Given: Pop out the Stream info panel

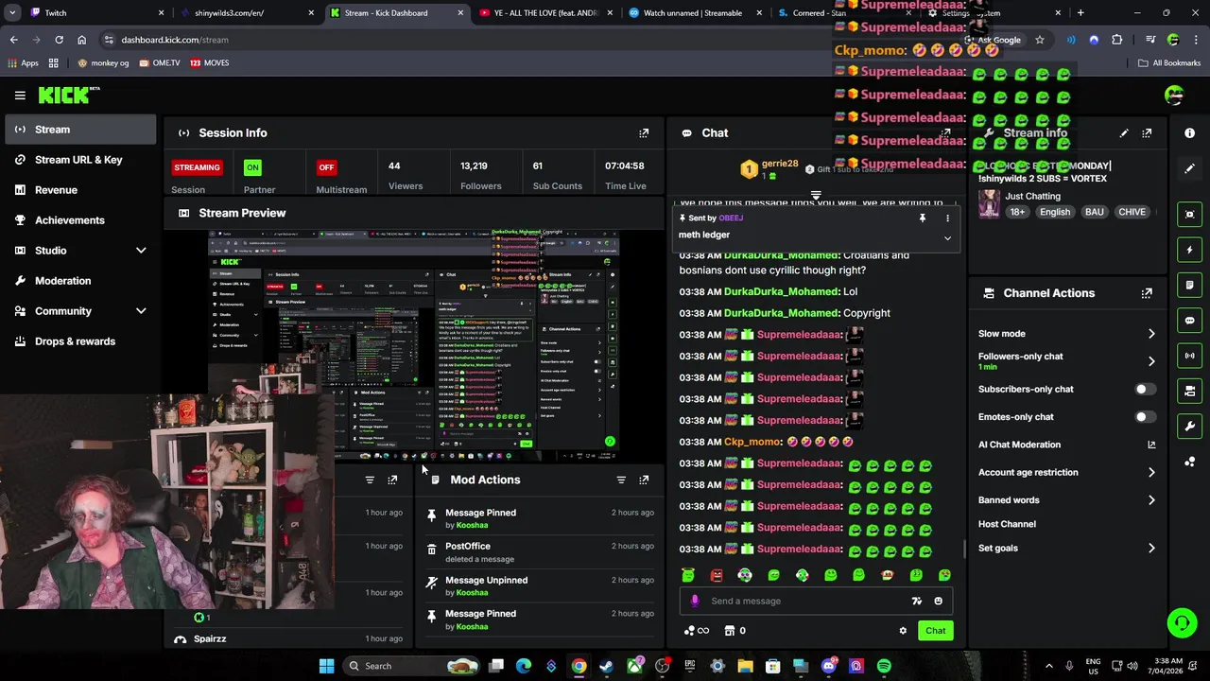Looking at the screenshot, I should pos(1147,133).
